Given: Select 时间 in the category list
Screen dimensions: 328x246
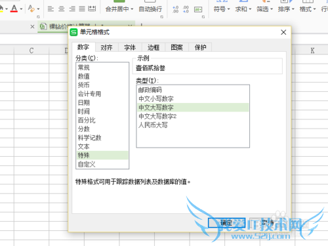Looking at the screenshot, I should tap(102, 112).
